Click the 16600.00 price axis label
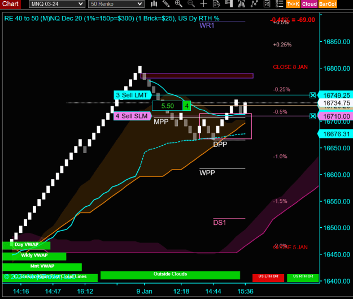Viewport: 353px width, 299px height. click(x=337, y=175)
